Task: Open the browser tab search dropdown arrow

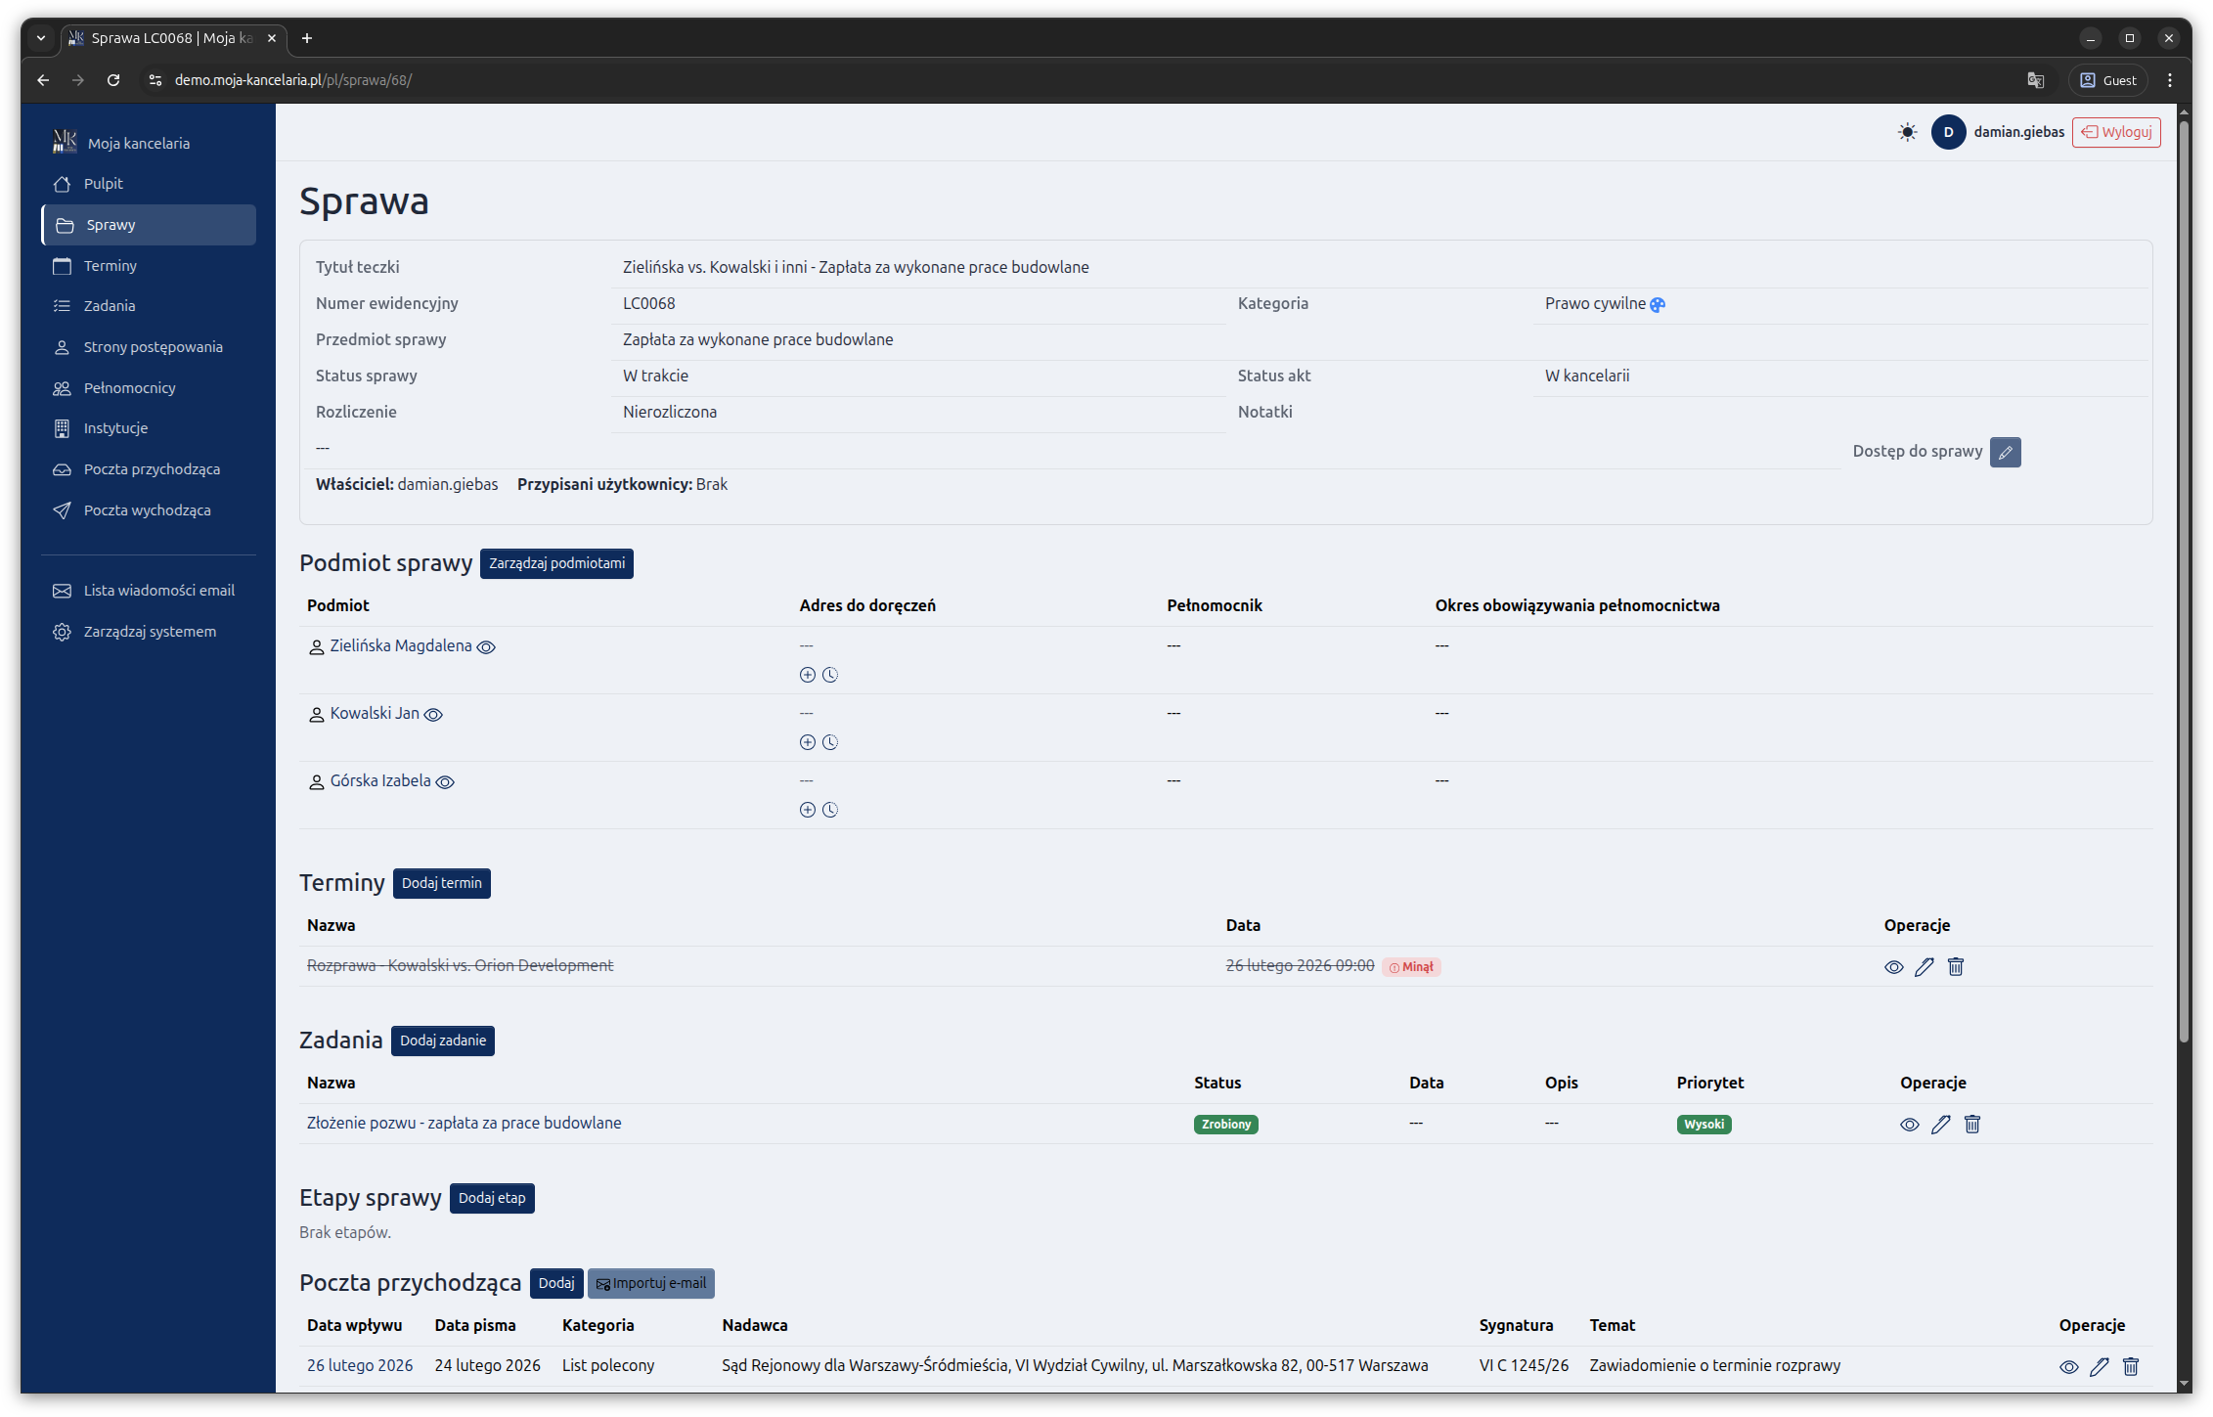Action: click(x=41, y=38)
